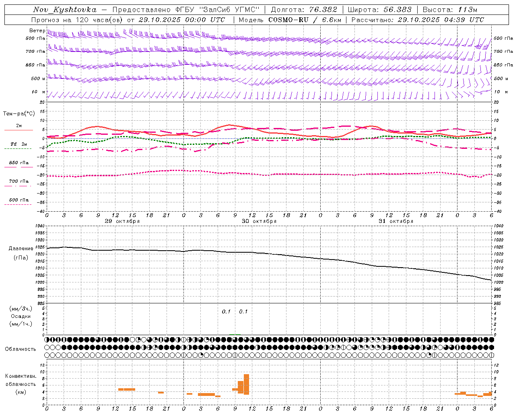Click the 1040 value on left pressure axis

pyautogui.click(x=39, y=226)
